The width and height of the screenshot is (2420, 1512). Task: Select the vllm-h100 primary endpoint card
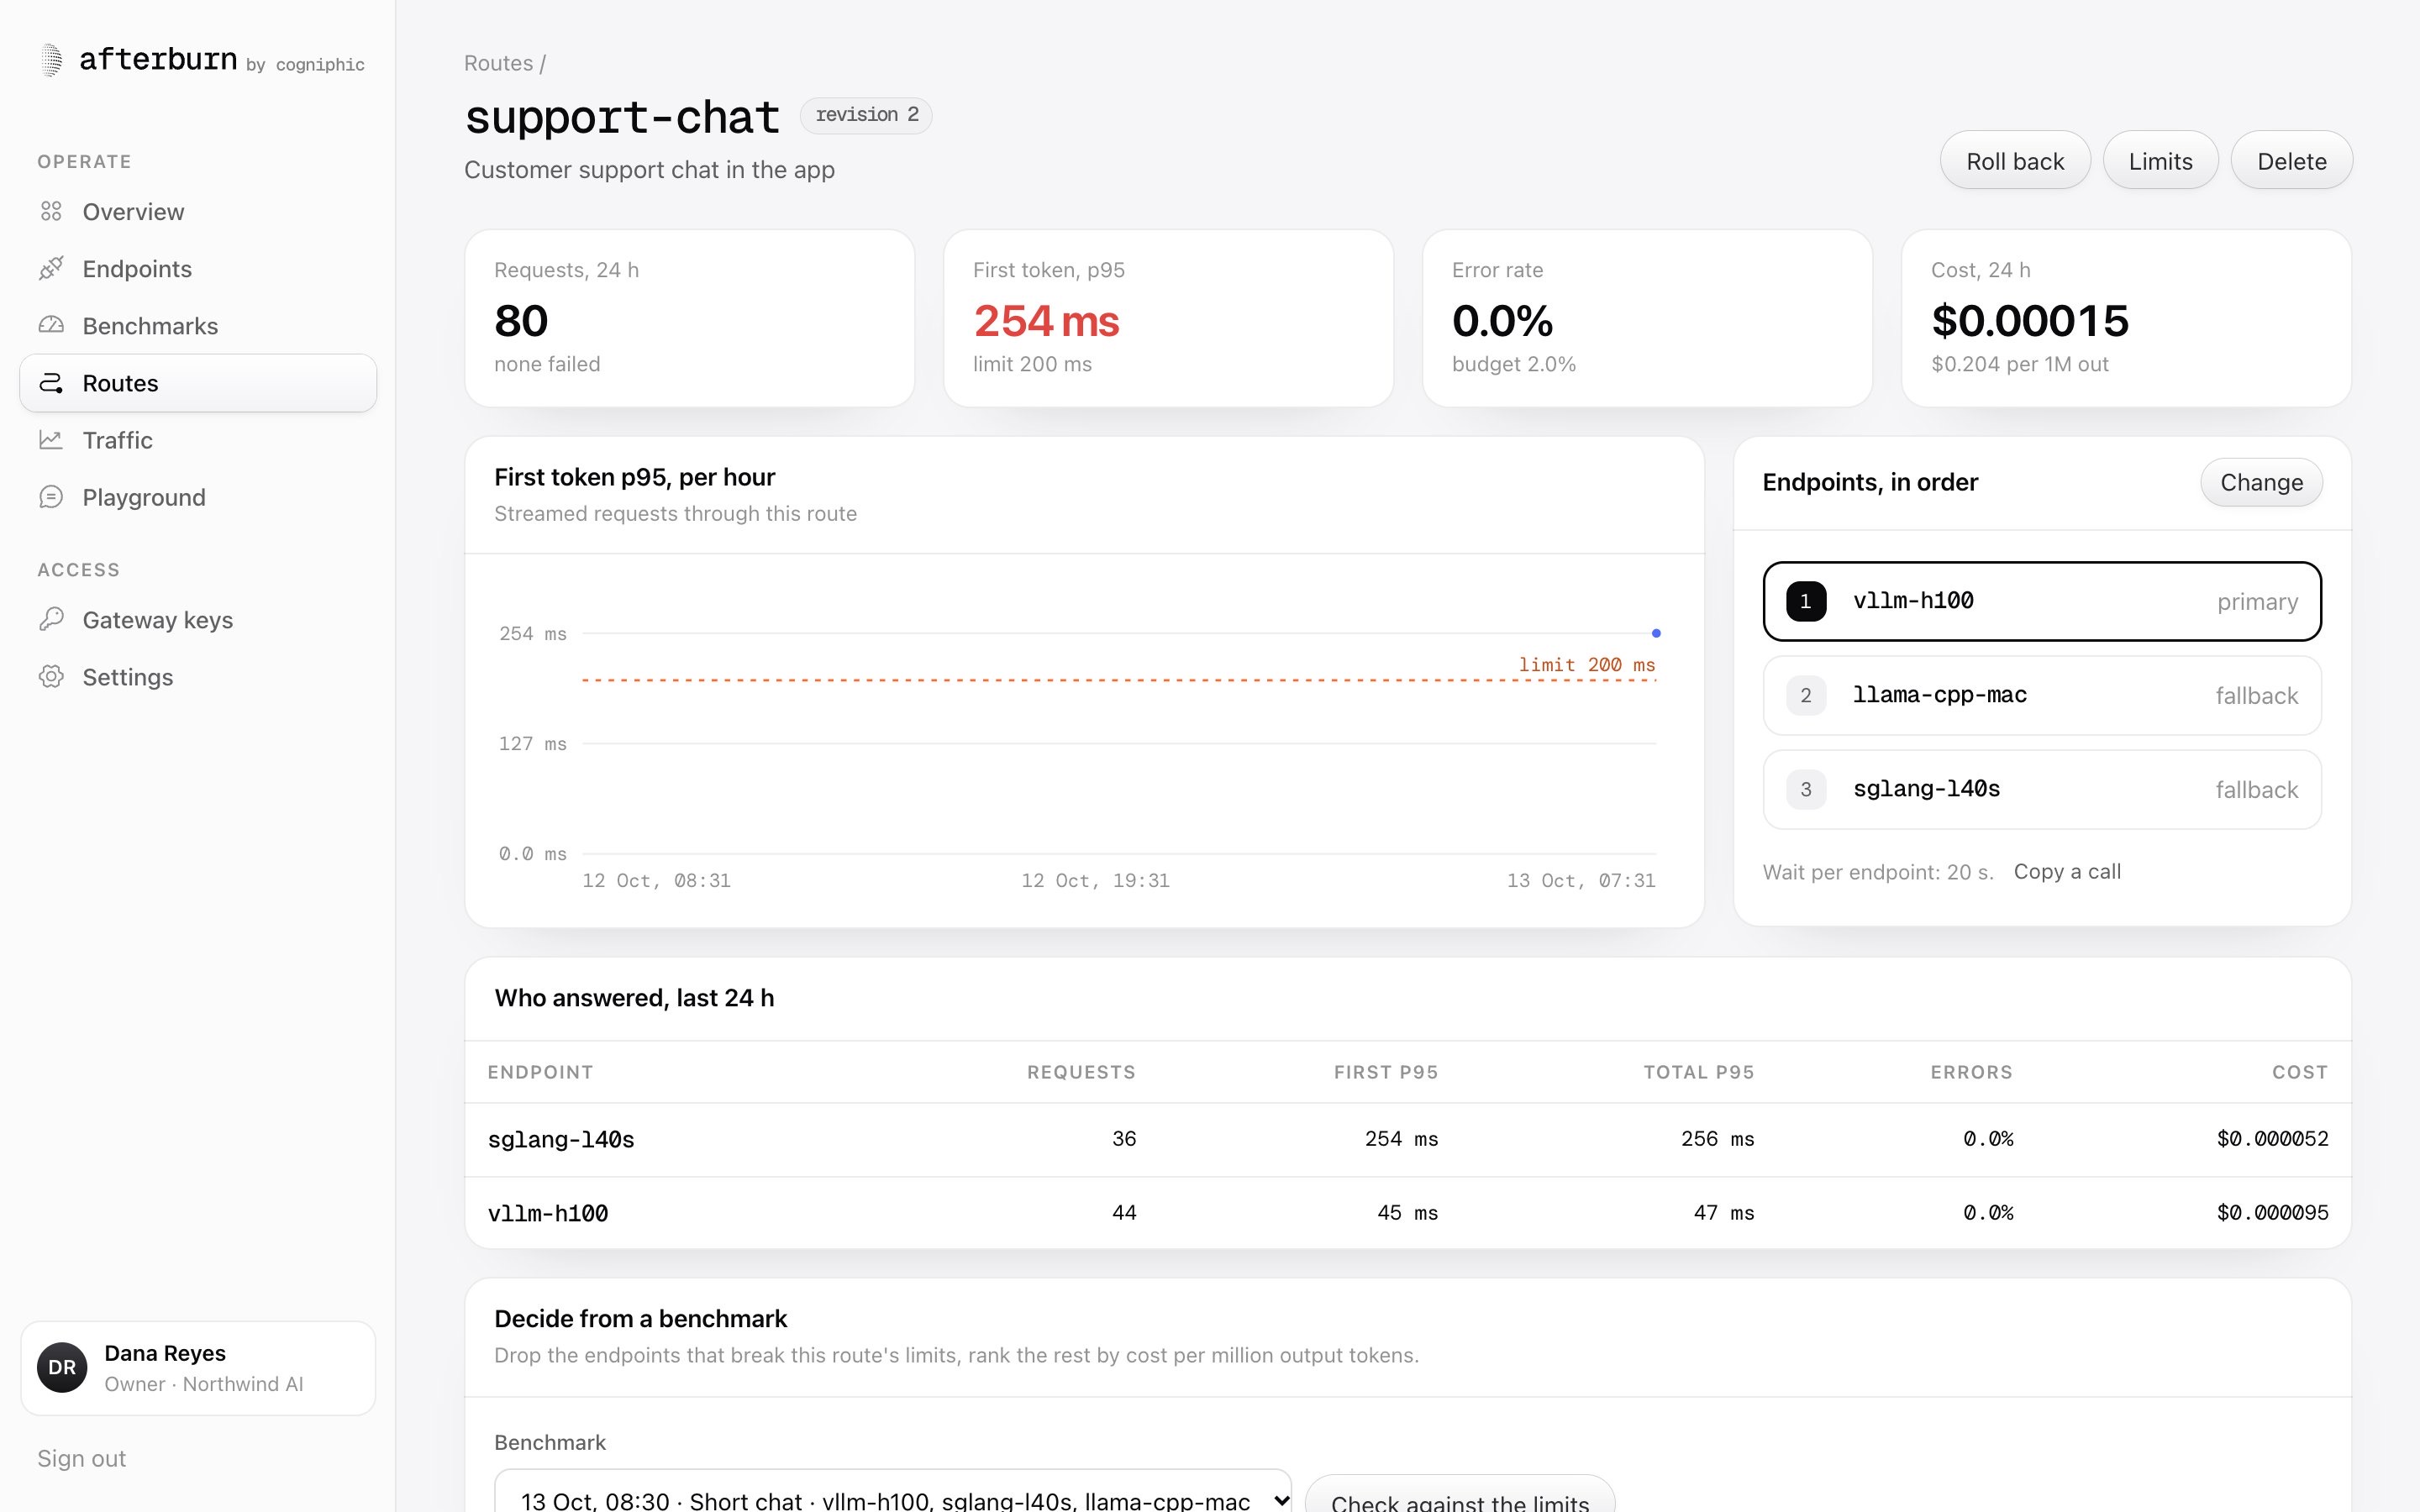pos(2042,601)
